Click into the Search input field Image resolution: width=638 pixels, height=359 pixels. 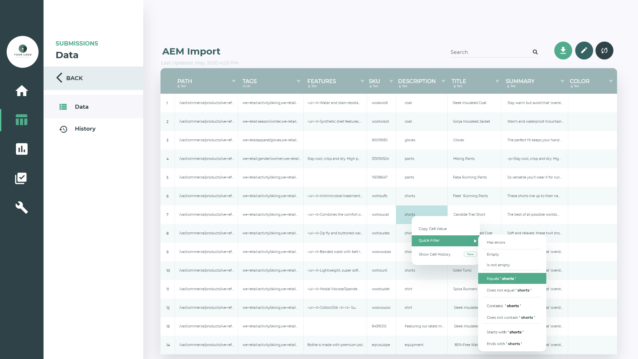(488, 52)
